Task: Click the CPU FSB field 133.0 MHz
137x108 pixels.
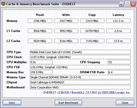Action: (x=80, y=67)
